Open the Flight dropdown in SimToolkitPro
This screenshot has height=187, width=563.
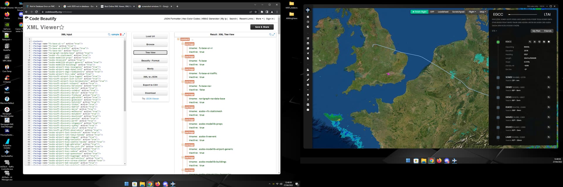tap(472, 12)
